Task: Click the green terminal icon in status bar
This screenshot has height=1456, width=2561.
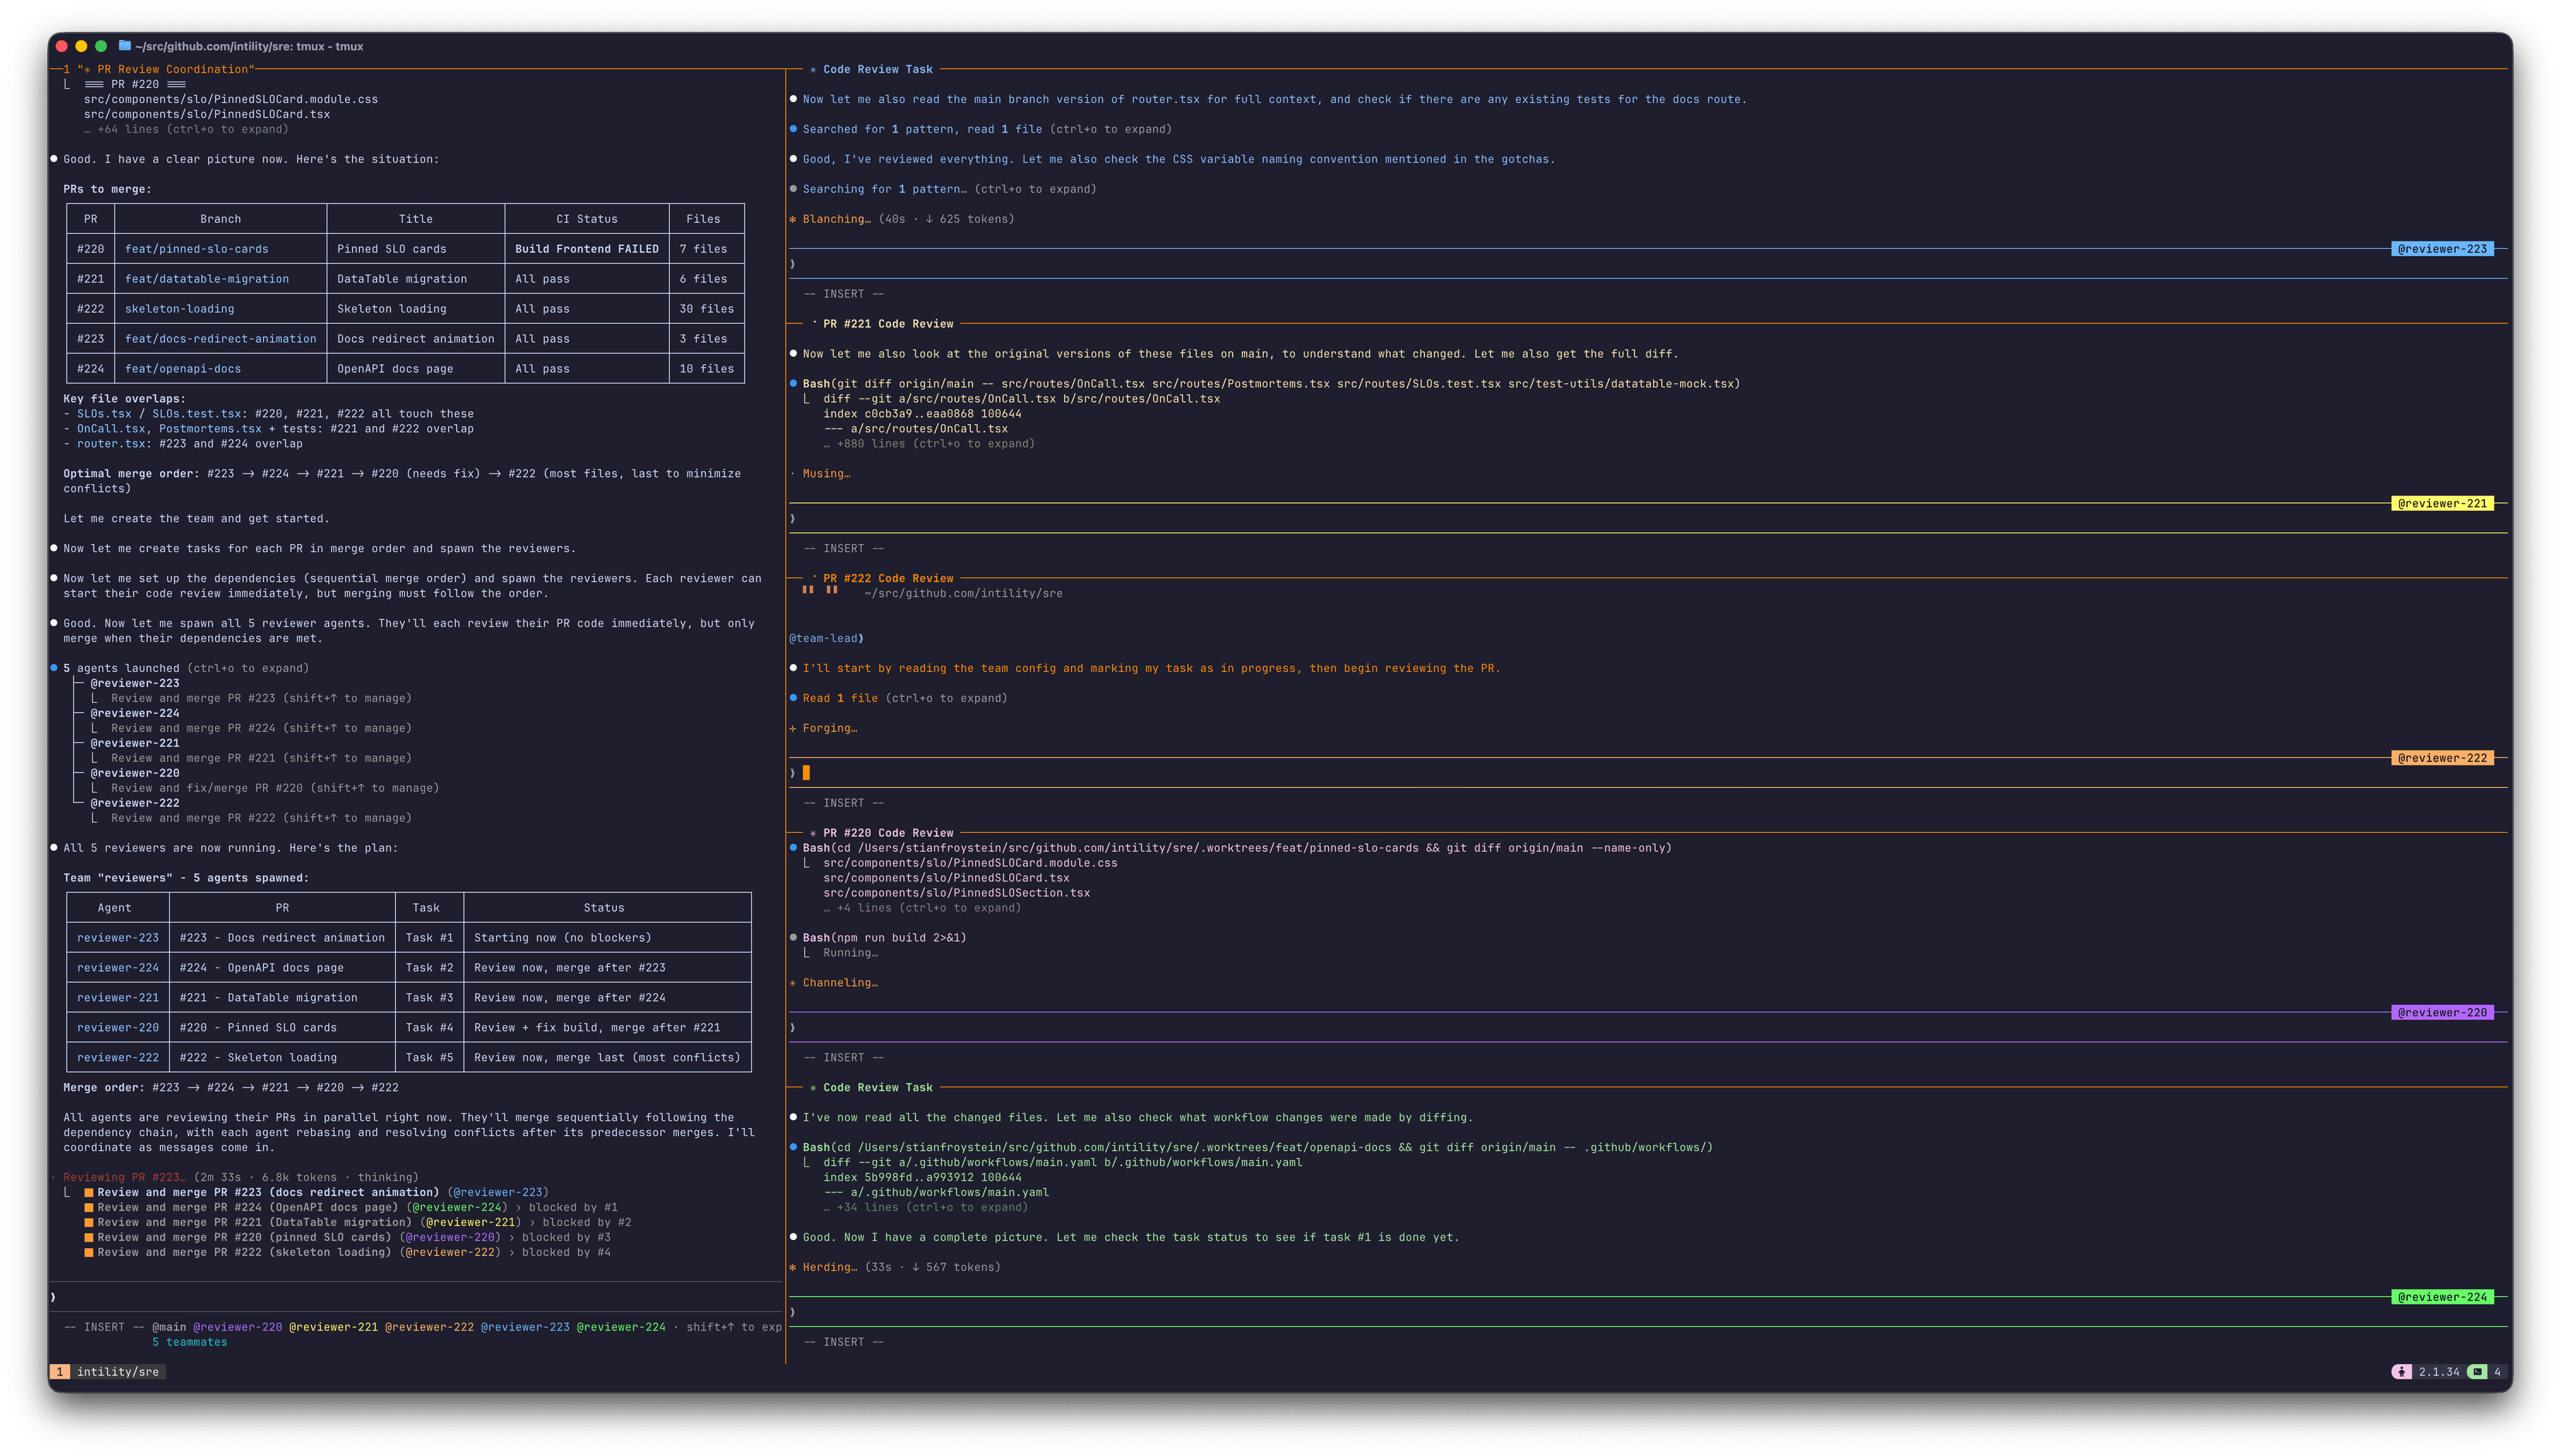Action: (x=2476, y=1372)
